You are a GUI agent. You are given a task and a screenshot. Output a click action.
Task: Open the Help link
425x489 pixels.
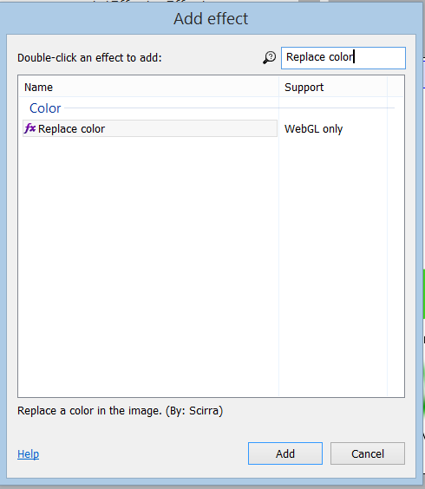pyautogui.click(x=28, y=454)
